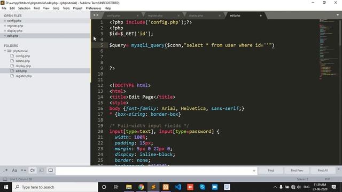Open the Project menu
This screenshot has height=192, width=342.
[x=77, y=9]
